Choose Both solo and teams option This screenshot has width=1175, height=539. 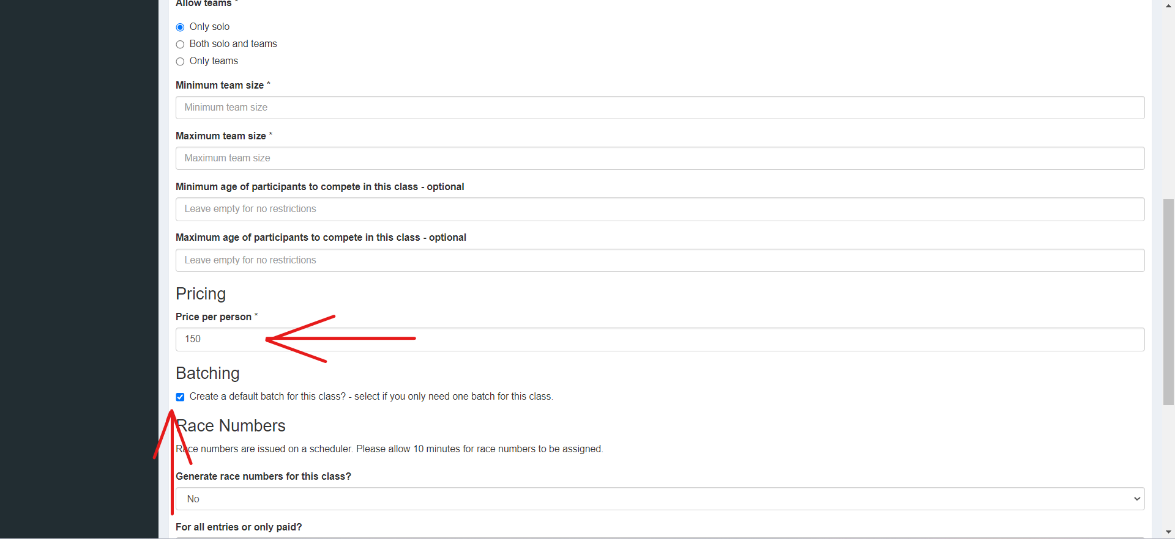[180, 44]
